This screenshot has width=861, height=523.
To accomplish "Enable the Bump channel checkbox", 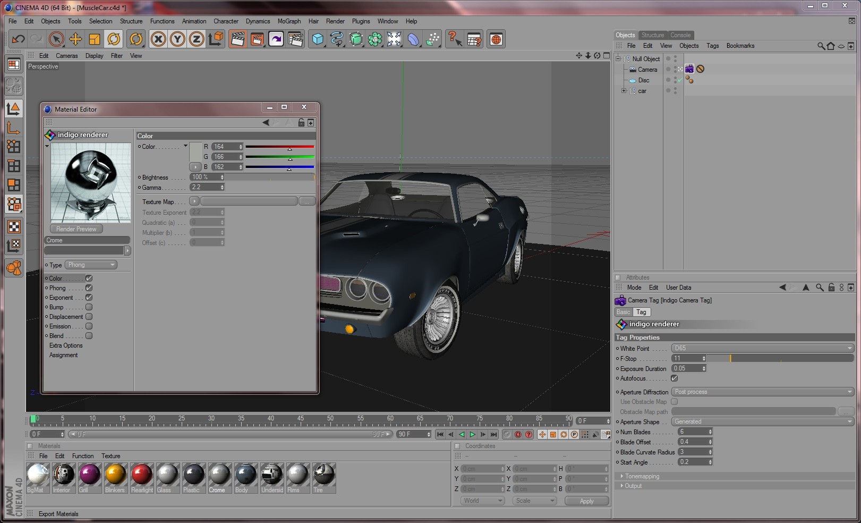I will tap(89, 307).
